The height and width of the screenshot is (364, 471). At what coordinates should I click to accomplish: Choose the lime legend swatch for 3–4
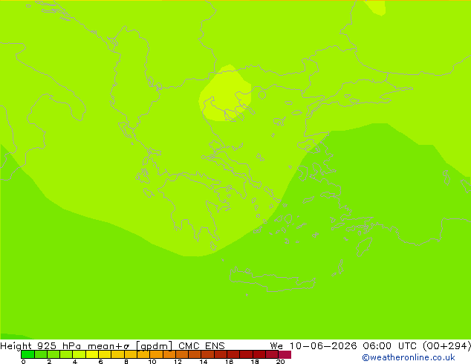[66, 354]
